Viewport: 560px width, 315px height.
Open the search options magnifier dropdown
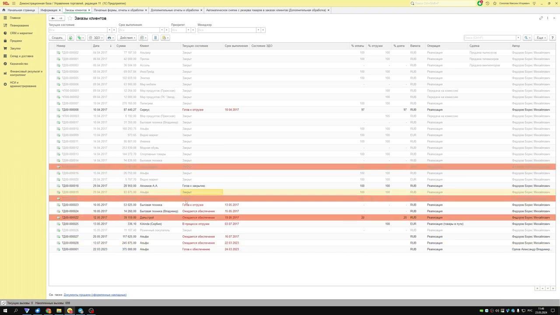[527, 38]
